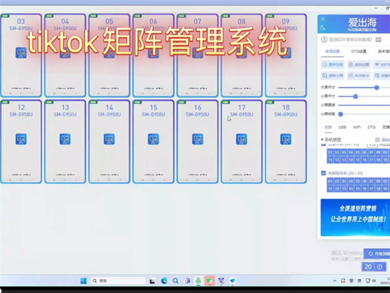This screenshot has width=390, height=293.
Task: Open the app icon on phone 03
Action: coord(21,53)
